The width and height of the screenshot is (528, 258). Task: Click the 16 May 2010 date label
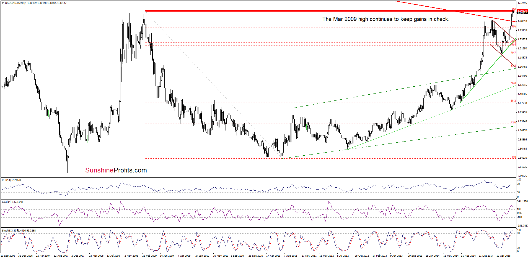coord(221,256)
